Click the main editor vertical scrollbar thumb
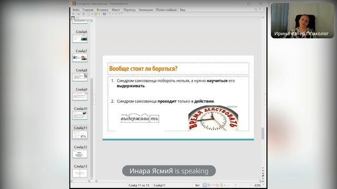This screenshot has height=189, width=337. [263, 133]
